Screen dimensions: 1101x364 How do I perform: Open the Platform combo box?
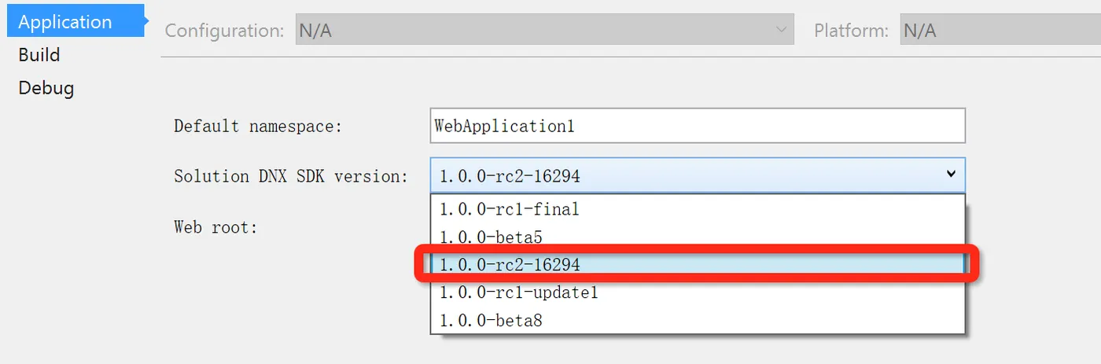999,31
